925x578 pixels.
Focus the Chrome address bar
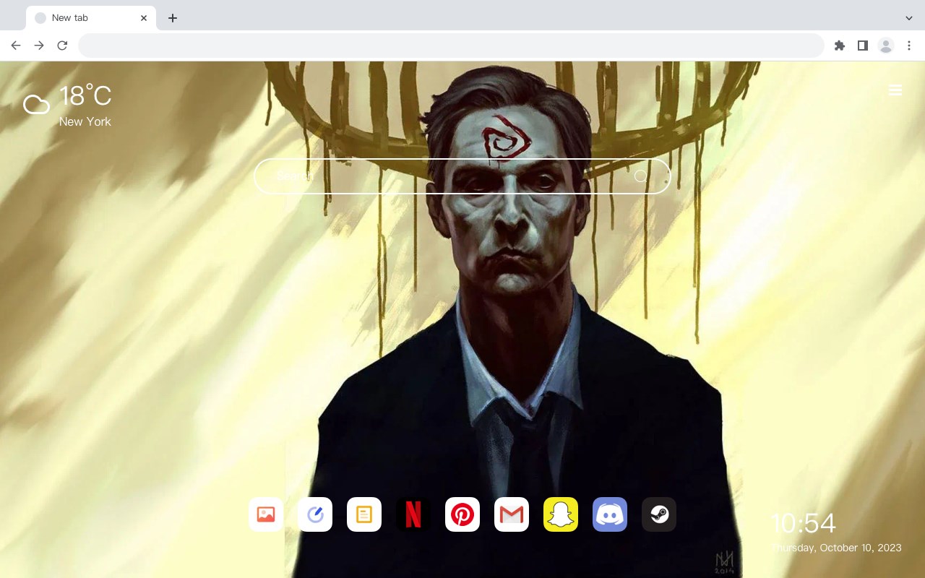coord(451,46)
